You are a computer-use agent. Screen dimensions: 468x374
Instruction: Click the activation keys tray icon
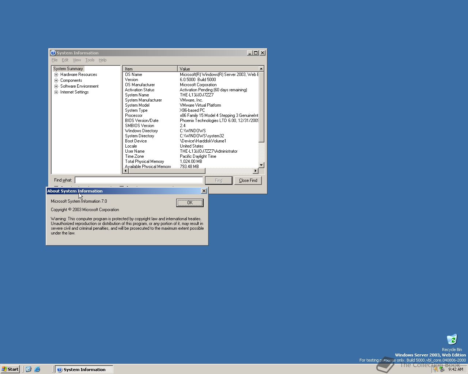[435, 369]
